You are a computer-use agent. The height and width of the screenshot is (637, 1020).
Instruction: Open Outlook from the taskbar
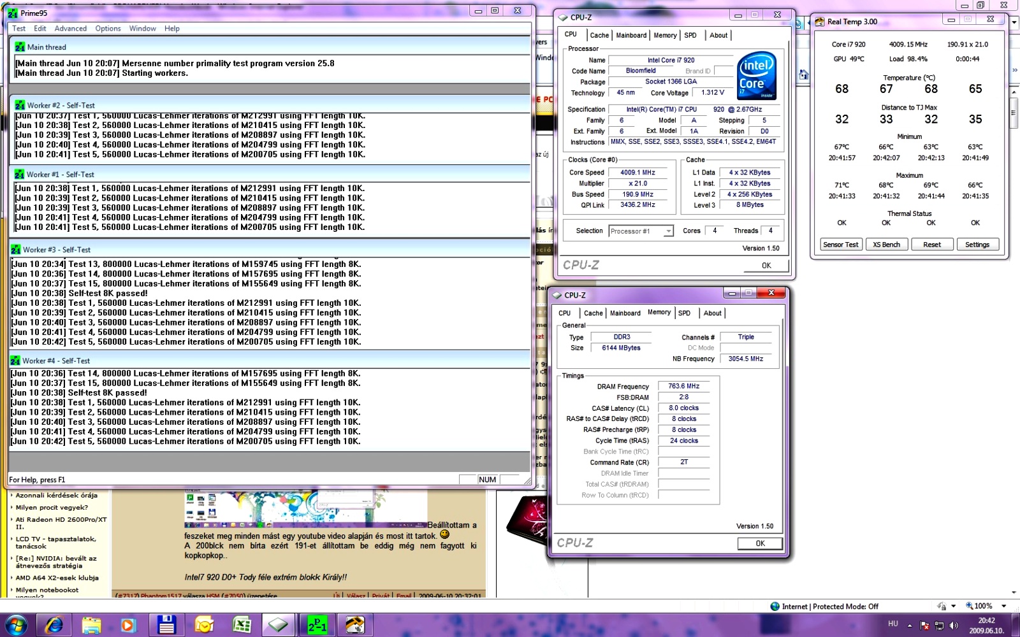pos(204,626)
